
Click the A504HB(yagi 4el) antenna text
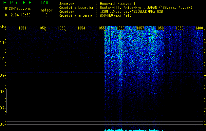(x=116, y=15)
